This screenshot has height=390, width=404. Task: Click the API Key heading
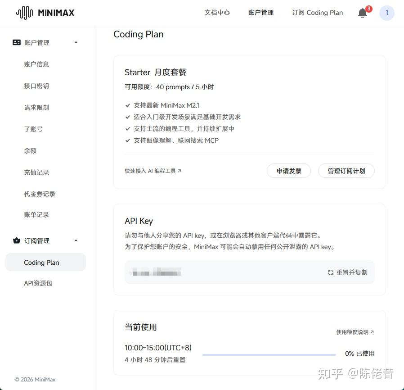click(x=139, y=221)
